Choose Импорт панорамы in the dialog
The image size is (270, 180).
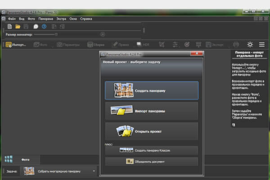point(152,111)
